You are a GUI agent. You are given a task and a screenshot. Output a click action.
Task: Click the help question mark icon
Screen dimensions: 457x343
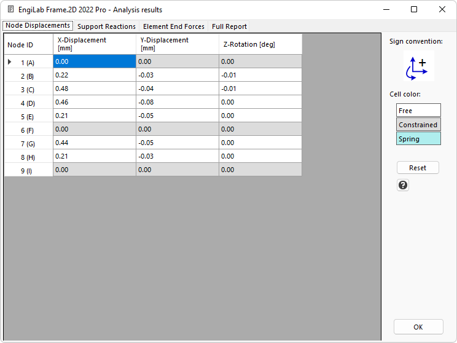403,185
